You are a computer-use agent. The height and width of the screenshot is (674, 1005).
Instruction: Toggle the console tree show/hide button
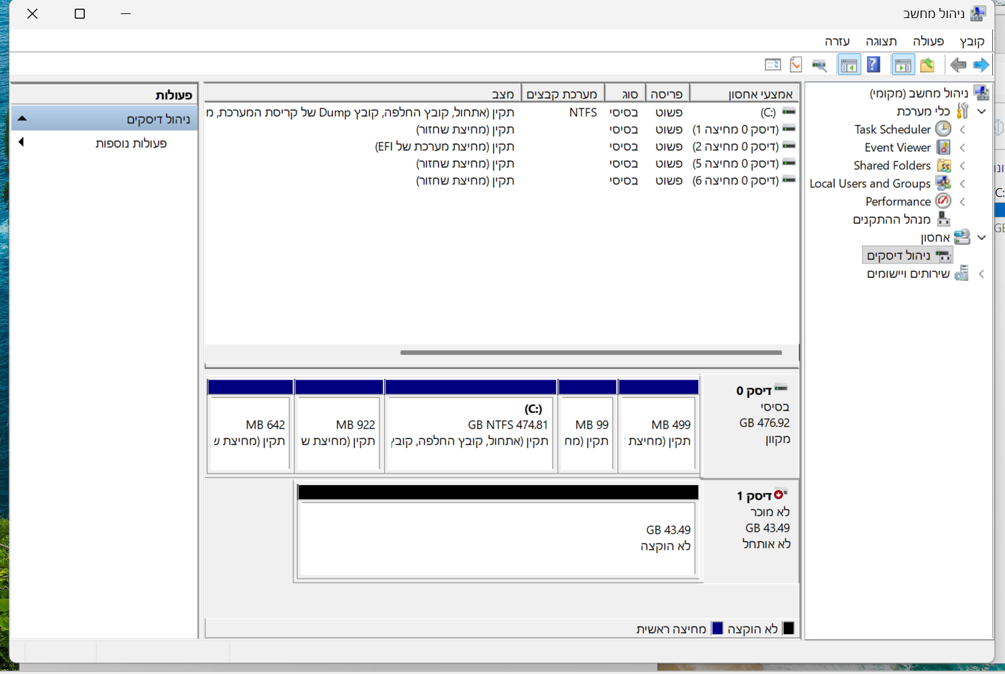click(902, 65)
